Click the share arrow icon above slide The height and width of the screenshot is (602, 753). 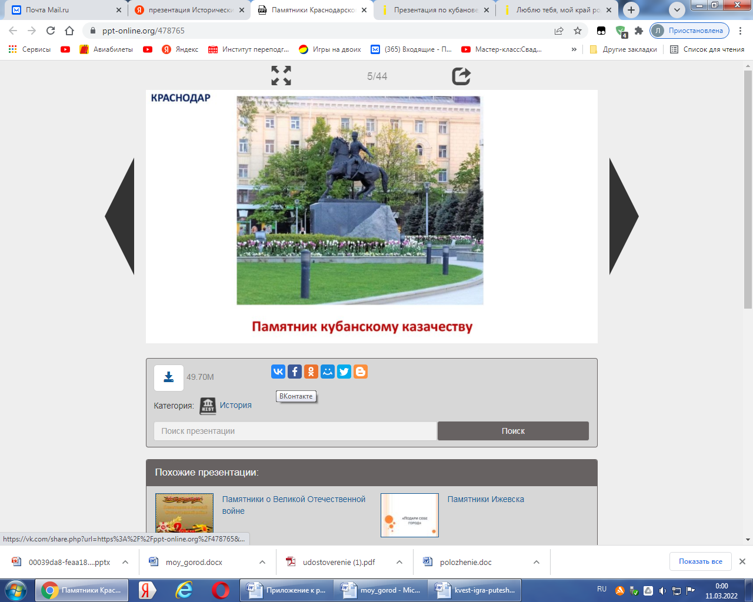click(461, 76)
